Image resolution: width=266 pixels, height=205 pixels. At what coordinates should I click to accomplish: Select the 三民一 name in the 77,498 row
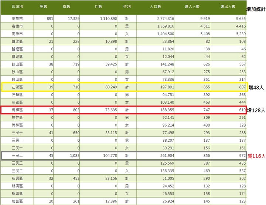[x=17, y=133]
